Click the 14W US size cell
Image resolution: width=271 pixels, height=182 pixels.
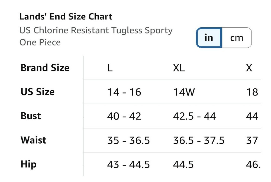(x=184, y=92)
